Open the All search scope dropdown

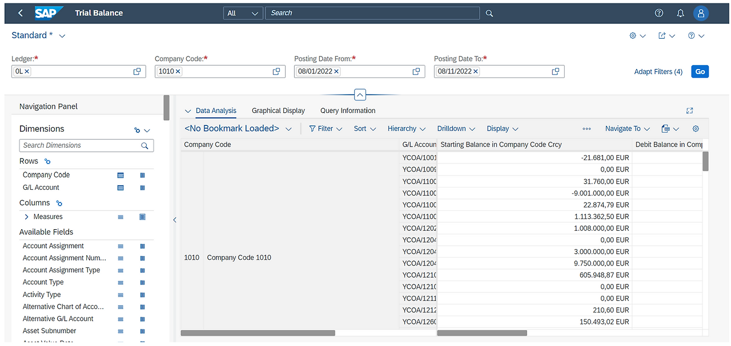pos(243,13)
